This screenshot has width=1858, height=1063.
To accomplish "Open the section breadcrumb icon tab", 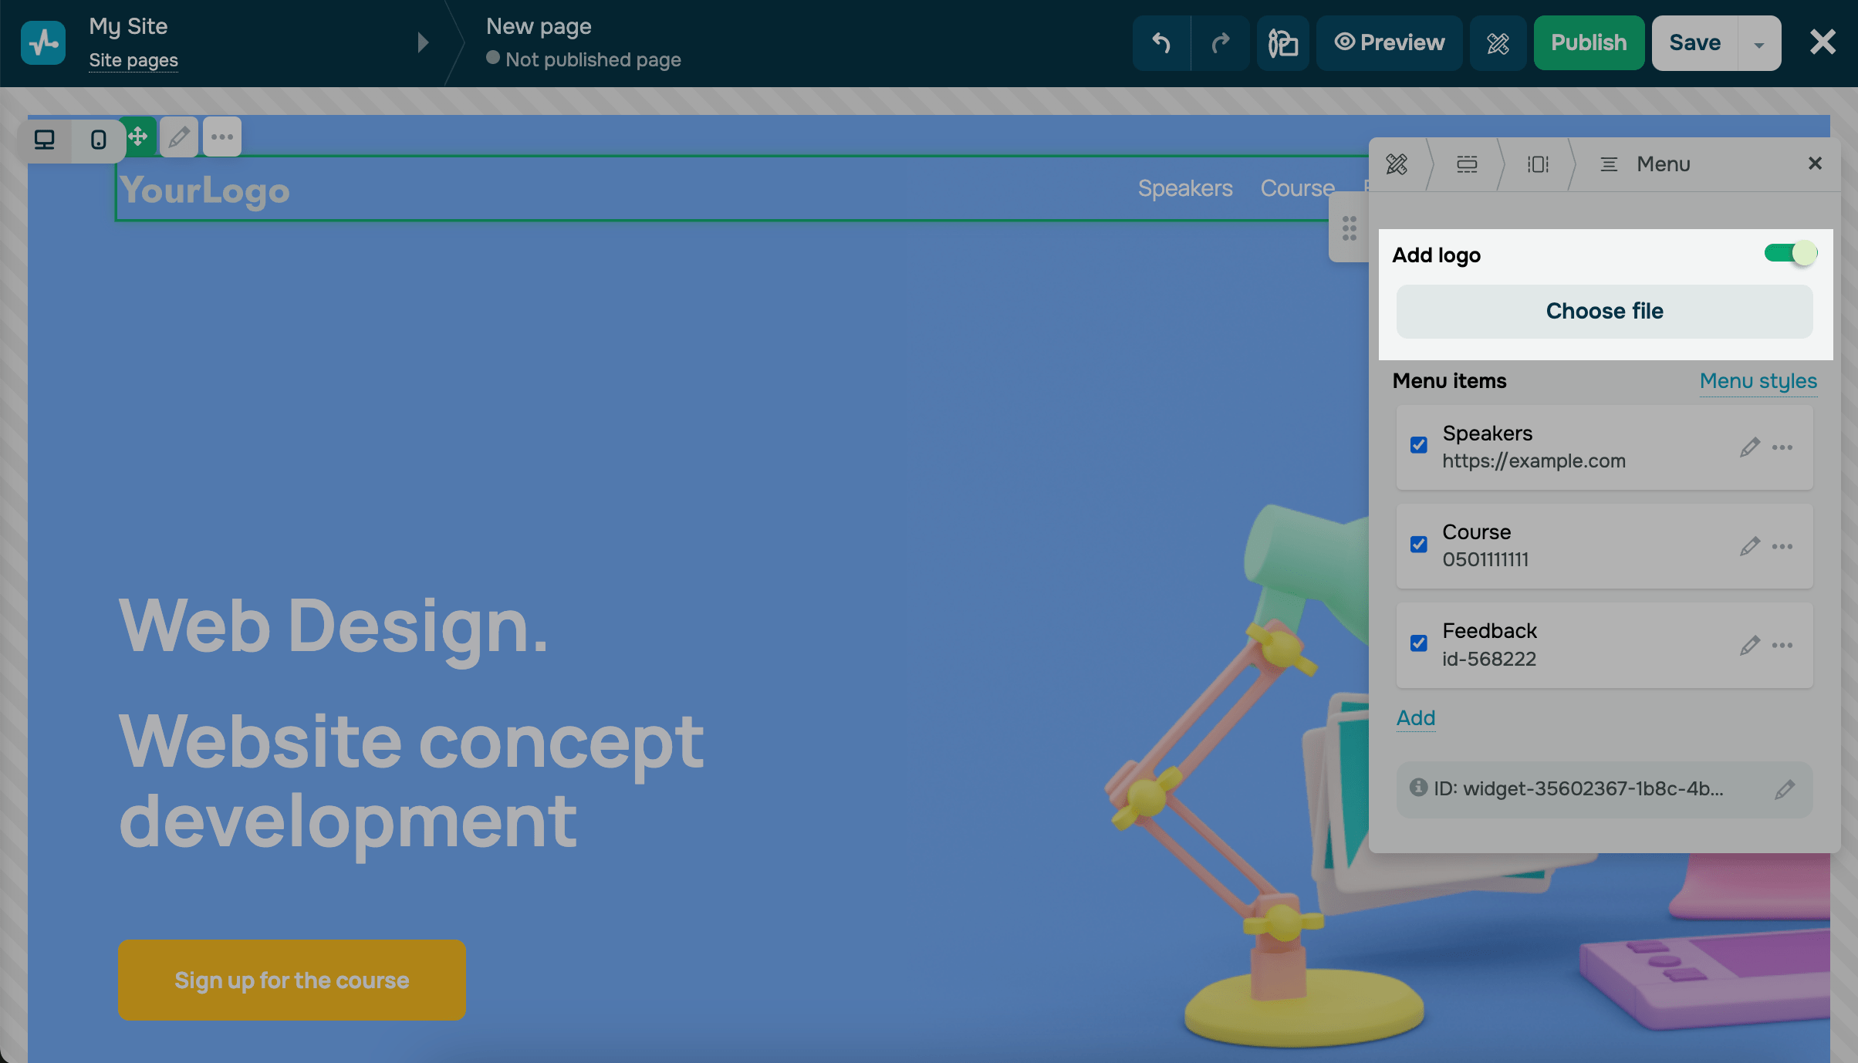I will (1467, 164).
